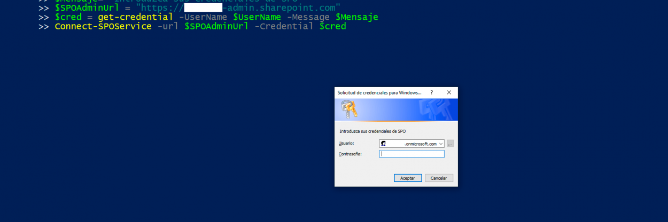Viewport: 668px width, 222px height.
Task: Click the Usuario label
Action: (x=346, y=144)
